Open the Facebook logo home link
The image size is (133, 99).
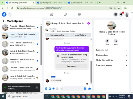pyautogui.click(x=4, y=15)
